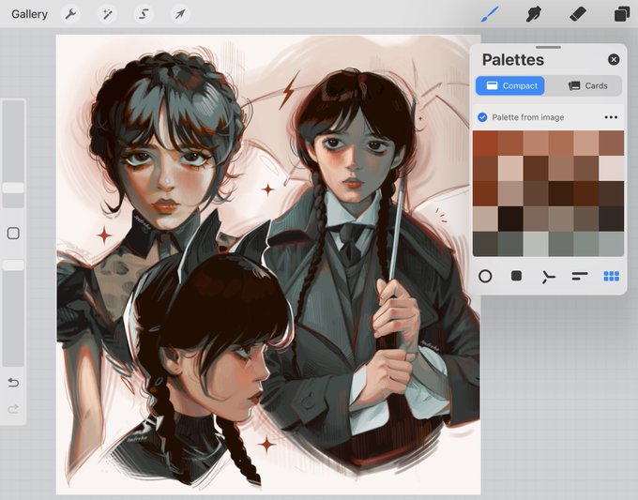638x500 pixels.
Task: Pick the rust-orange swatch starting the top row
Action: [485, 143]
